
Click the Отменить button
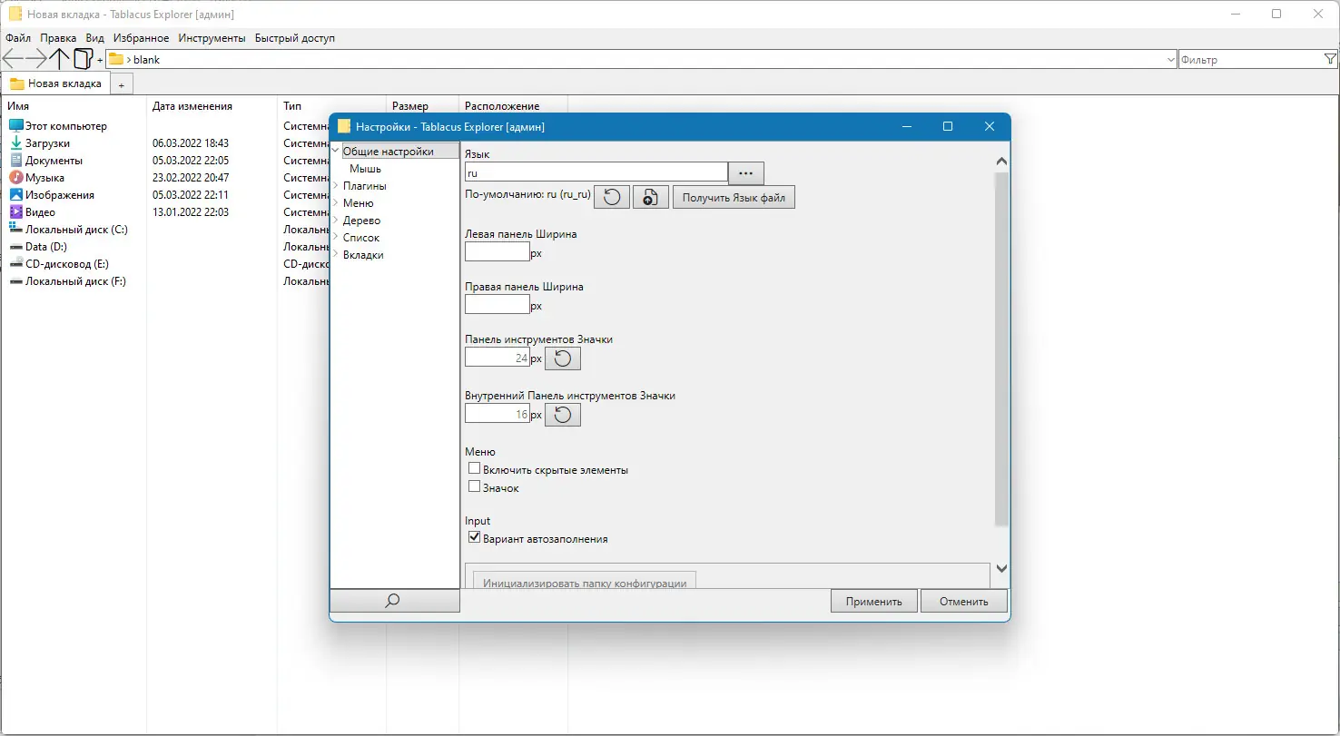pos(964,601)
